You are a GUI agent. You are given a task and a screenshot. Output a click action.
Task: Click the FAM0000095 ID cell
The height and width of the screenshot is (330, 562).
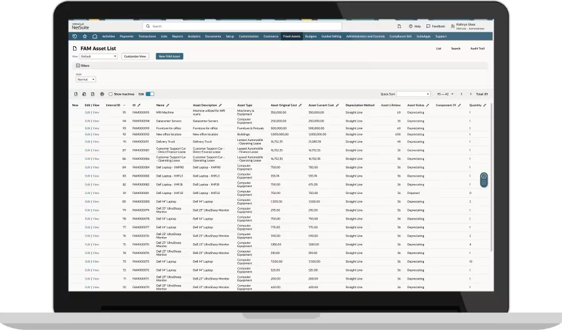[141, 112]
